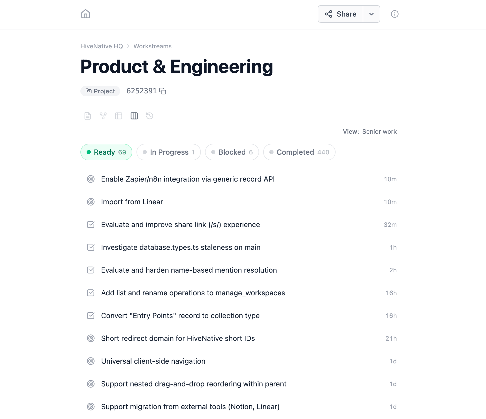Viewport: 486px width, 419px height.
Task: Switch to the document view icon
Action: pos(88,116)
